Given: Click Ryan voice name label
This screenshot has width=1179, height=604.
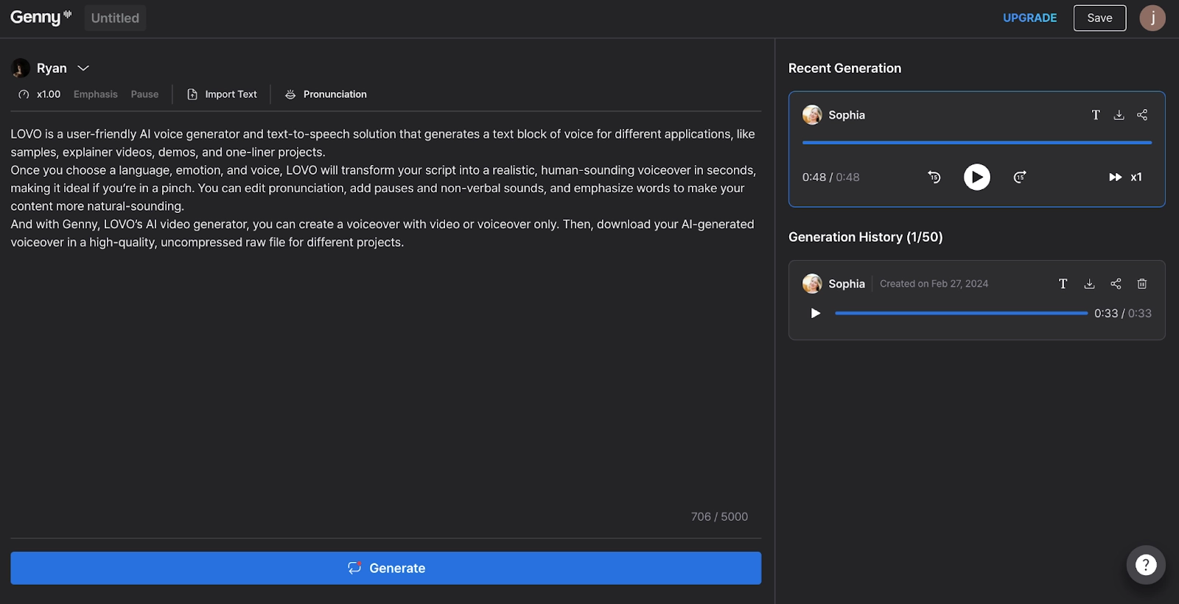Looking at the screenshot, I should point(52,68).
